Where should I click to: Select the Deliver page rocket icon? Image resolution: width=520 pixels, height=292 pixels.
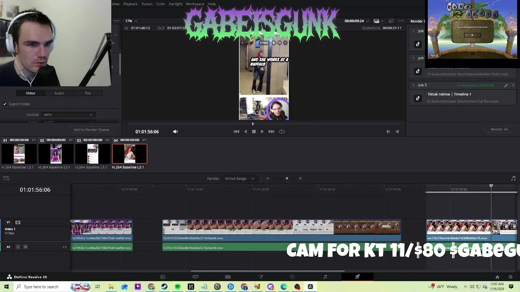pyautogui.click(x=357, y=277)
